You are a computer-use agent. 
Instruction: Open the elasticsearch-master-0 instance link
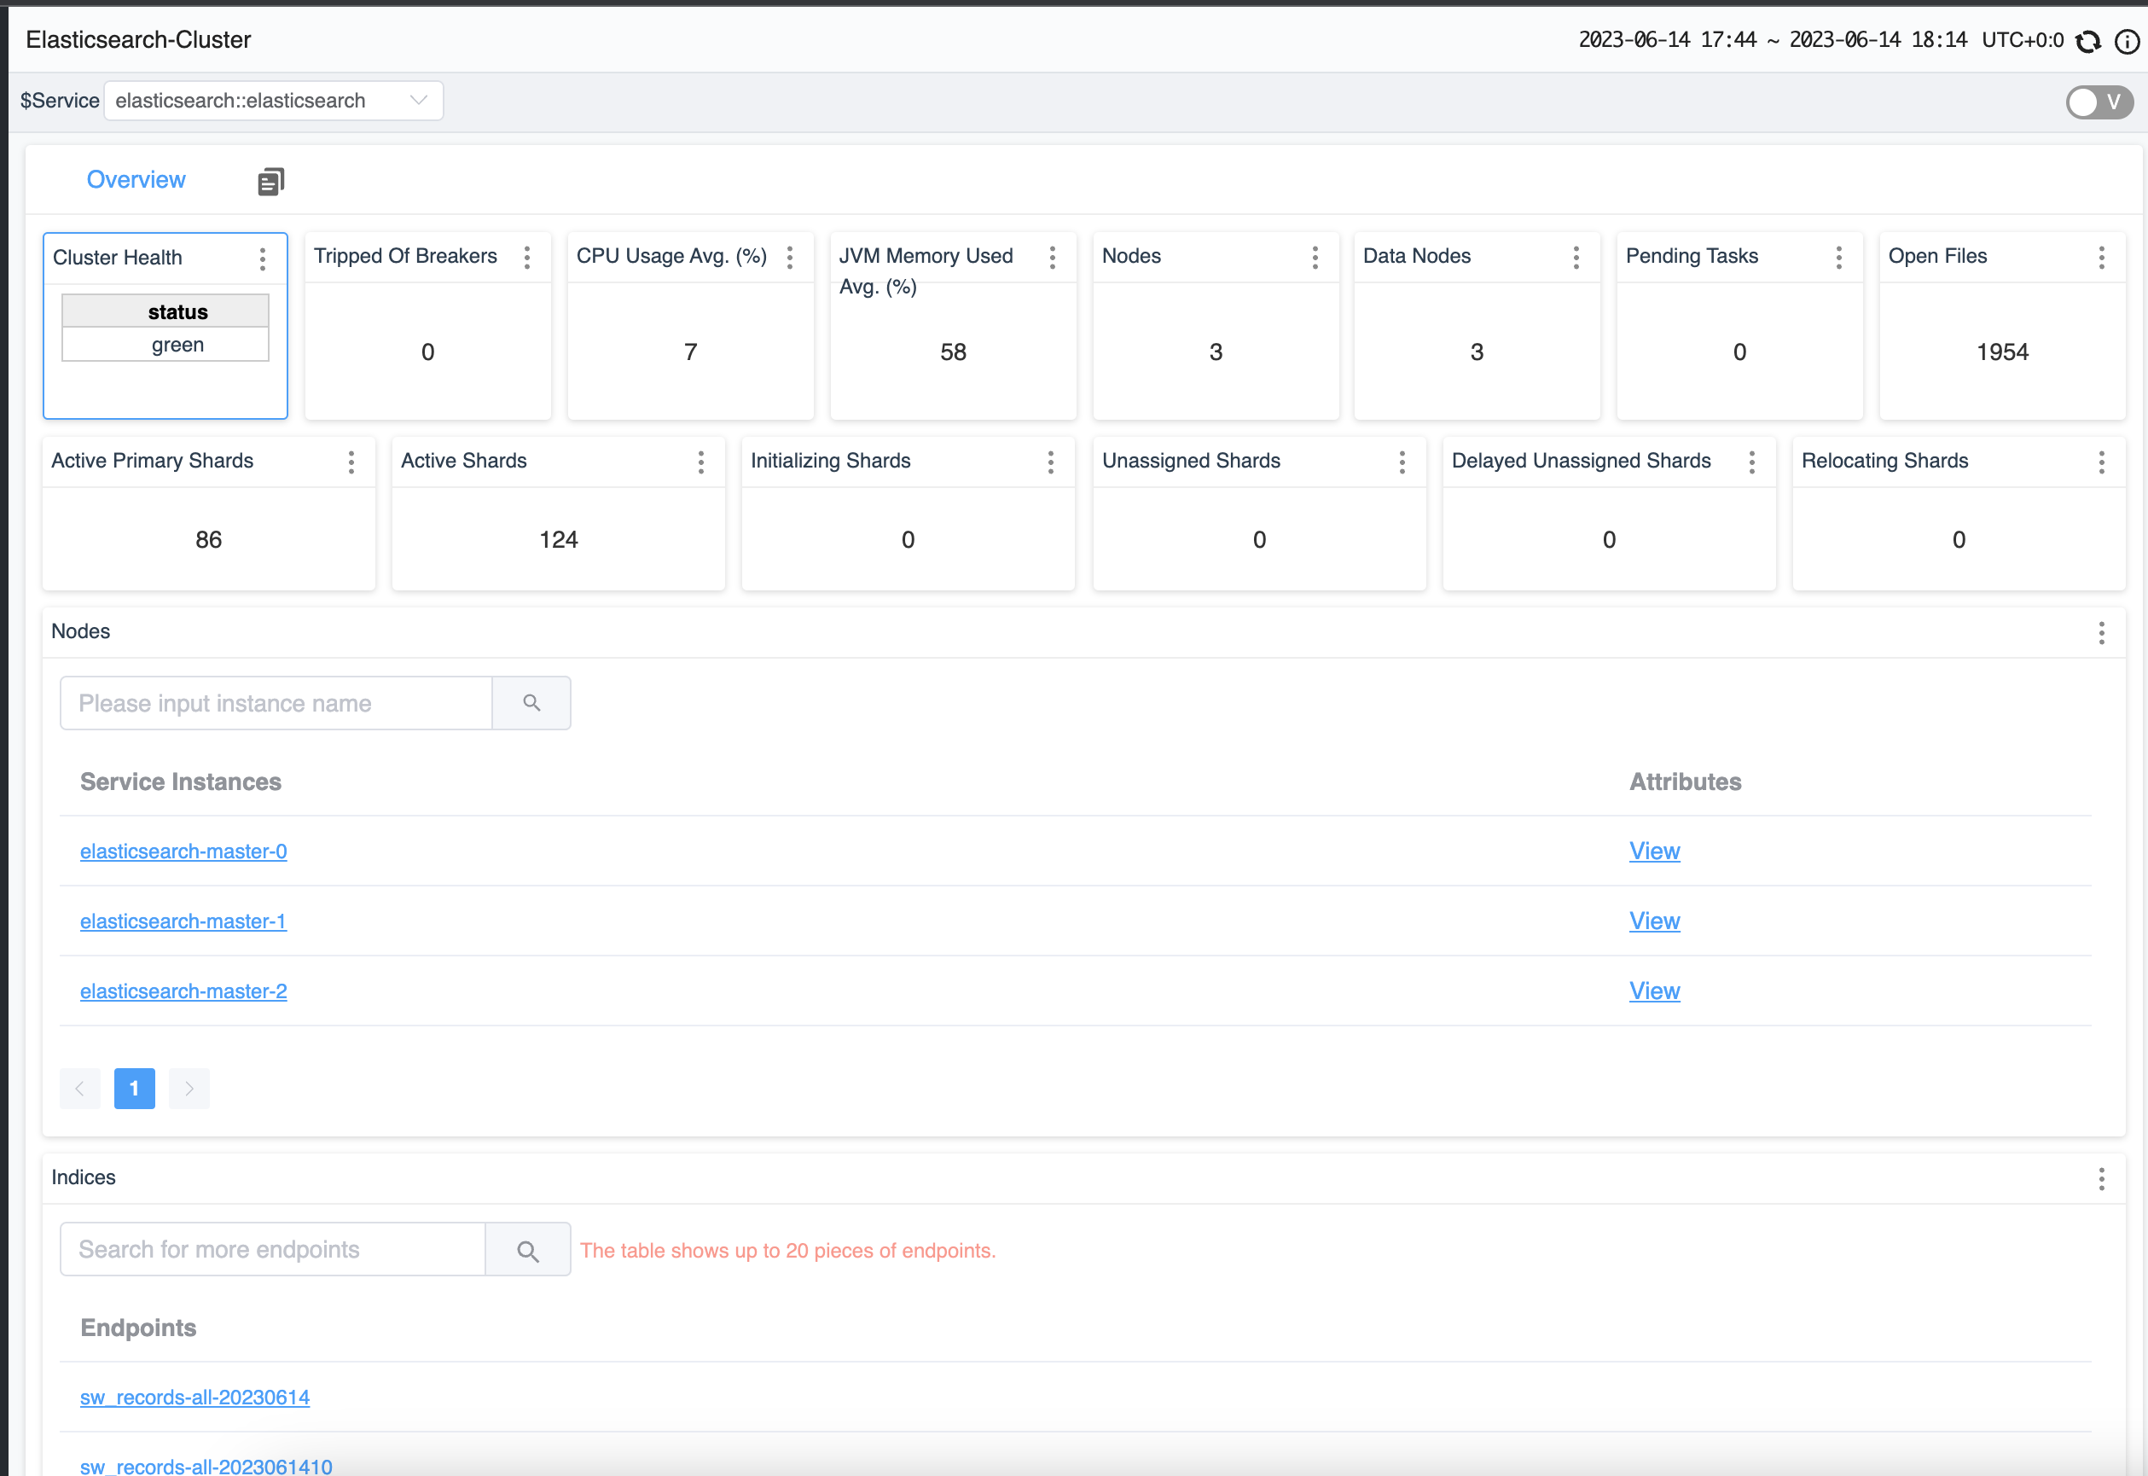pyautogui.click(x=183, y=851)
